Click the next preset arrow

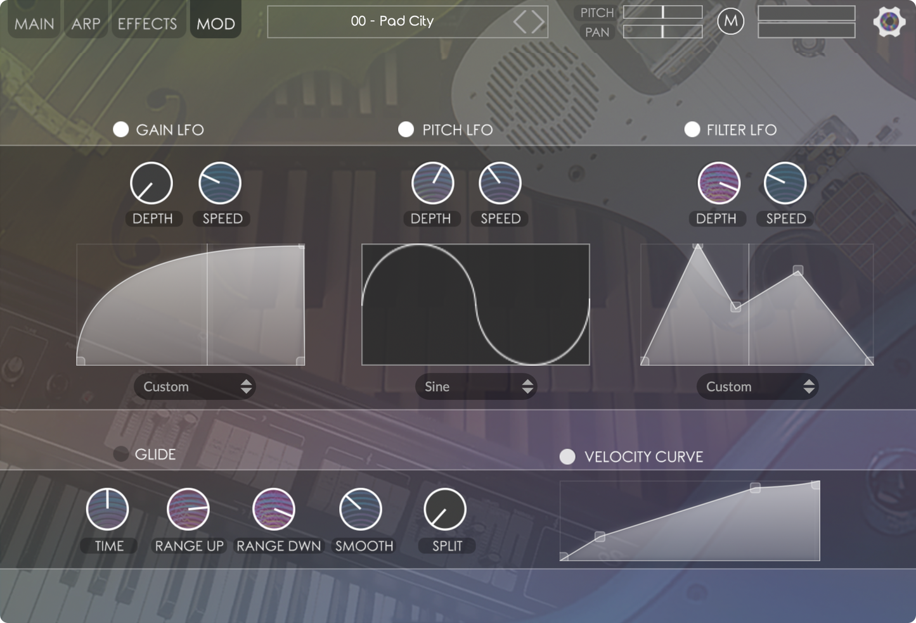tap(538, 22)
